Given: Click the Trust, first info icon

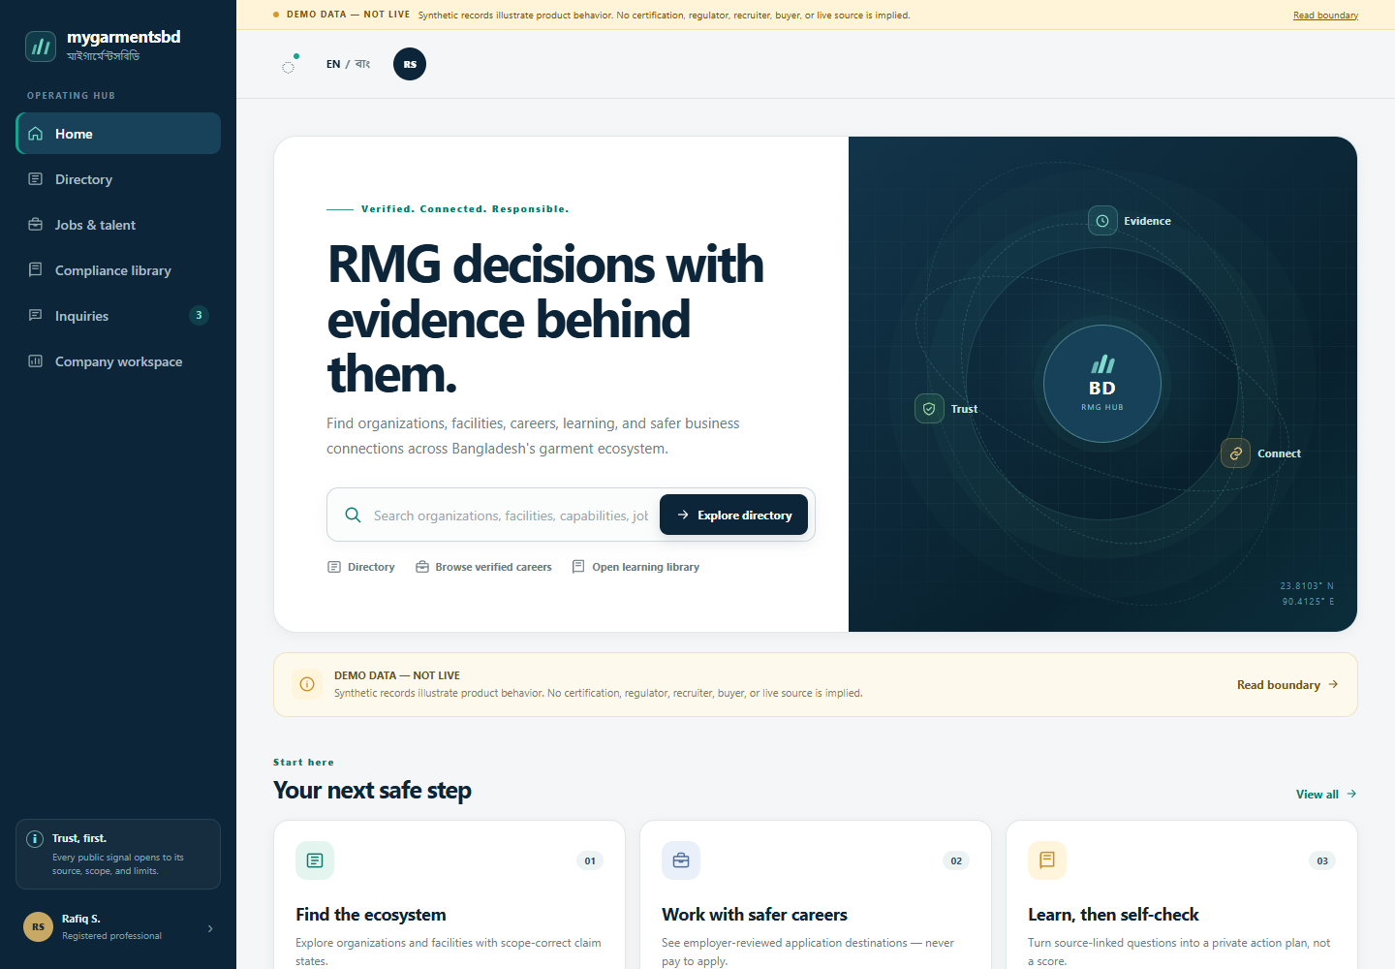Looking at the screenshot, I should point(35,839).
